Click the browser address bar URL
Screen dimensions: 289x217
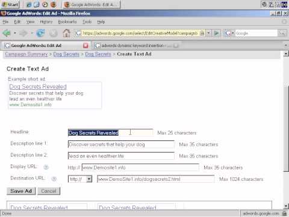coord(140,33)
